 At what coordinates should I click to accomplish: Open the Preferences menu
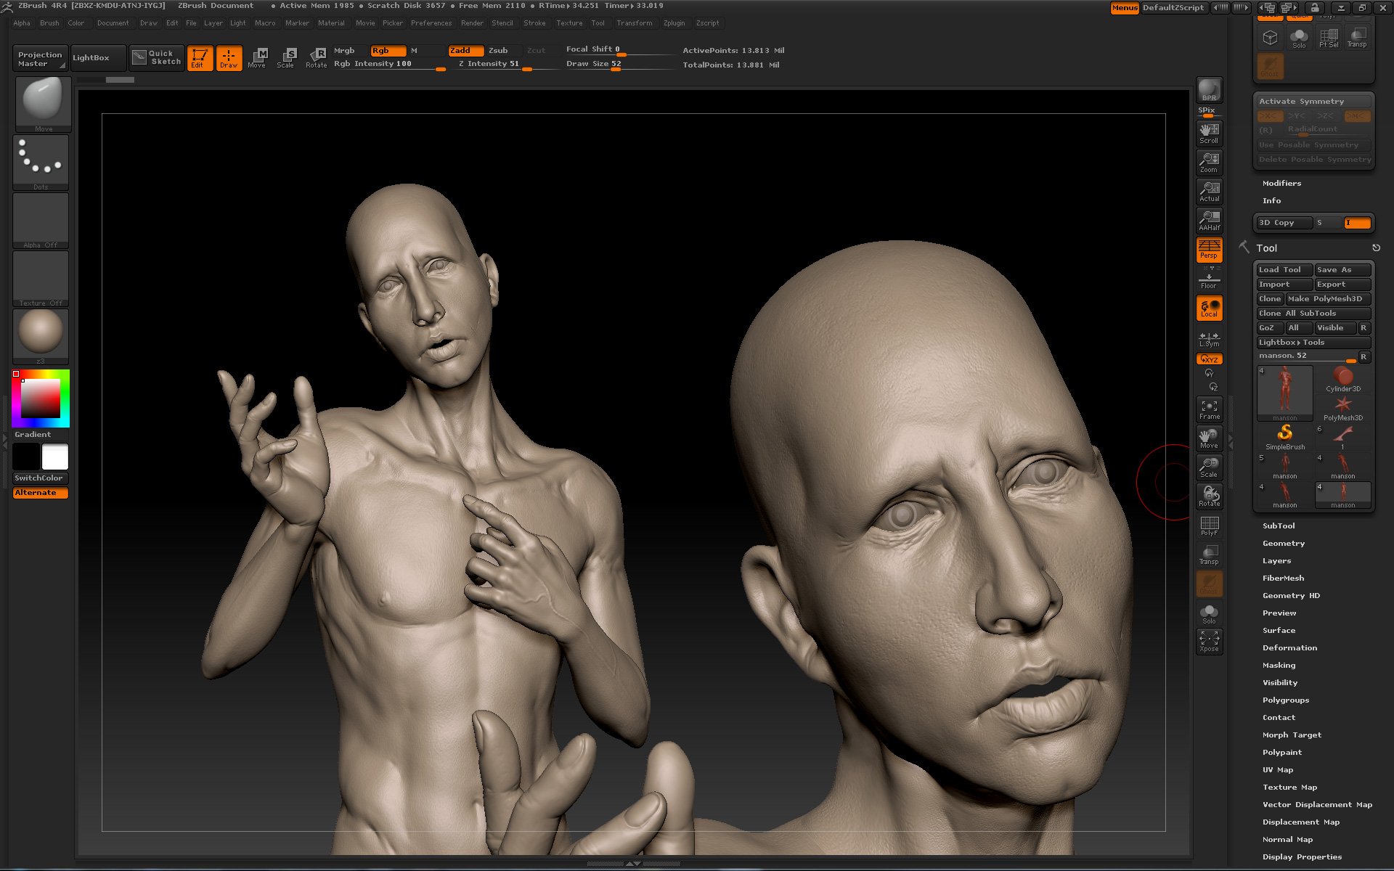[x=431, y=23]
